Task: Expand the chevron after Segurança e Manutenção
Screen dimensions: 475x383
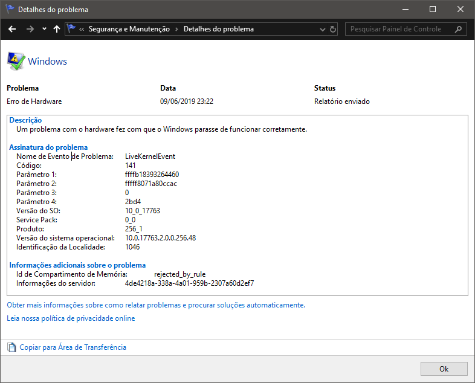Action: tap(176, 29)
